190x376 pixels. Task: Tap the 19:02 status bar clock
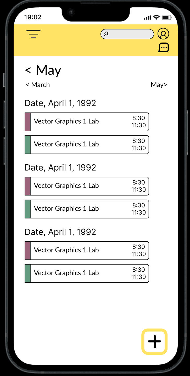tap(33, 17)
